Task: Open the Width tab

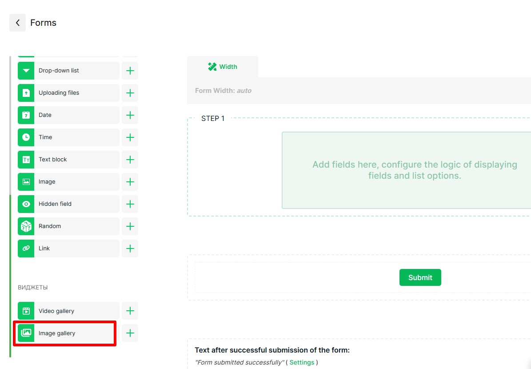Action: coord(223,67)
